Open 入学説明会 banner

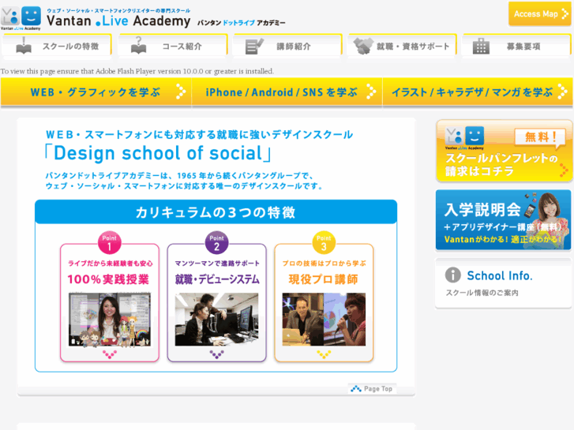(x=504, y=219)
